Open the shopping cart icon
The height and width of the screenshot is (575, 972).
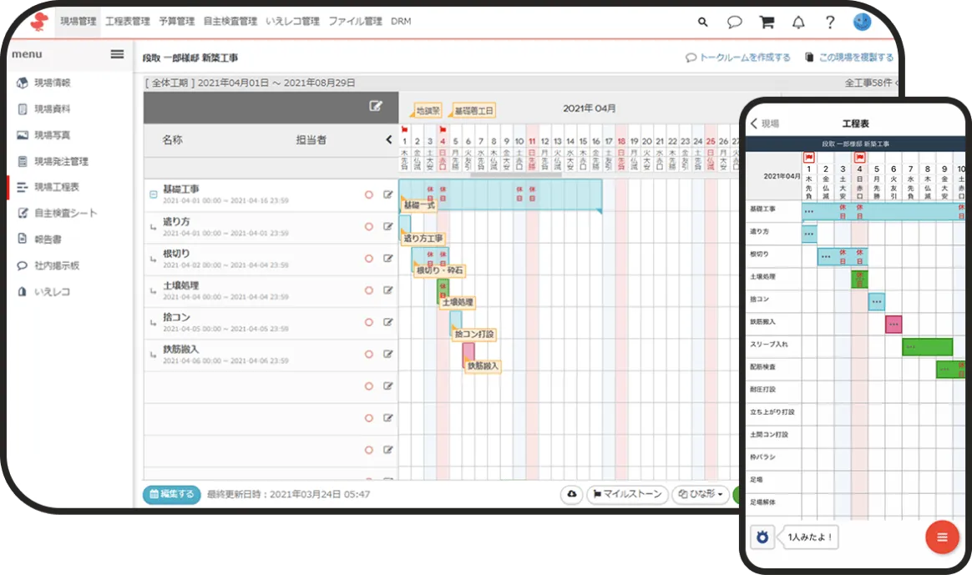tap(766, 23)
